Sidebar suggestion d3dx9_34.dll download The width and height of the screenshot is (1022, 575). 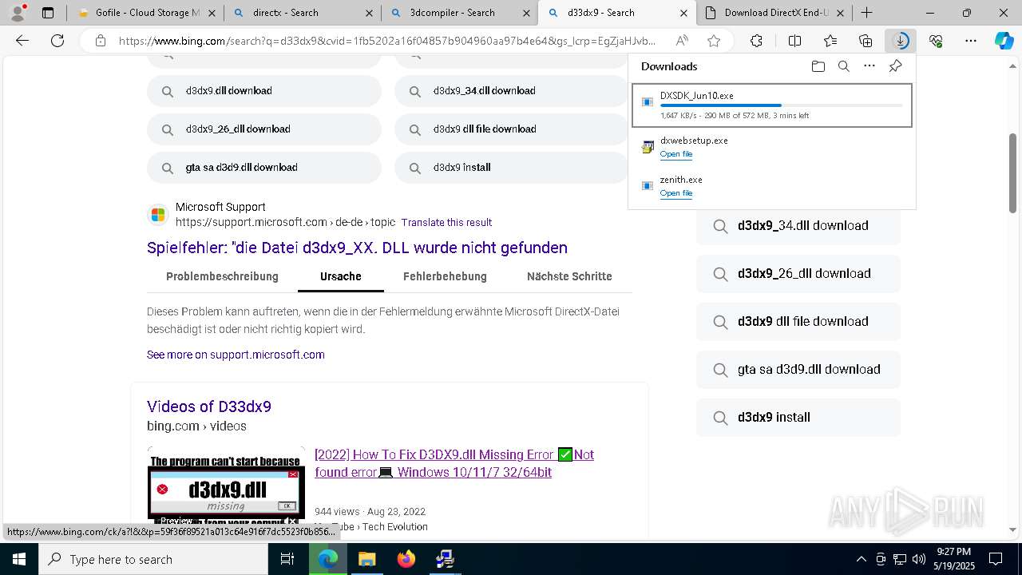(798, 226)
